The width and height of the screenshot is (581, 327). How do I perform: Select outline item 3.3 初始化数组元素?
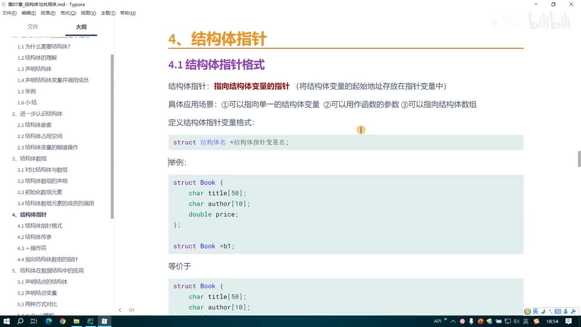40,192
